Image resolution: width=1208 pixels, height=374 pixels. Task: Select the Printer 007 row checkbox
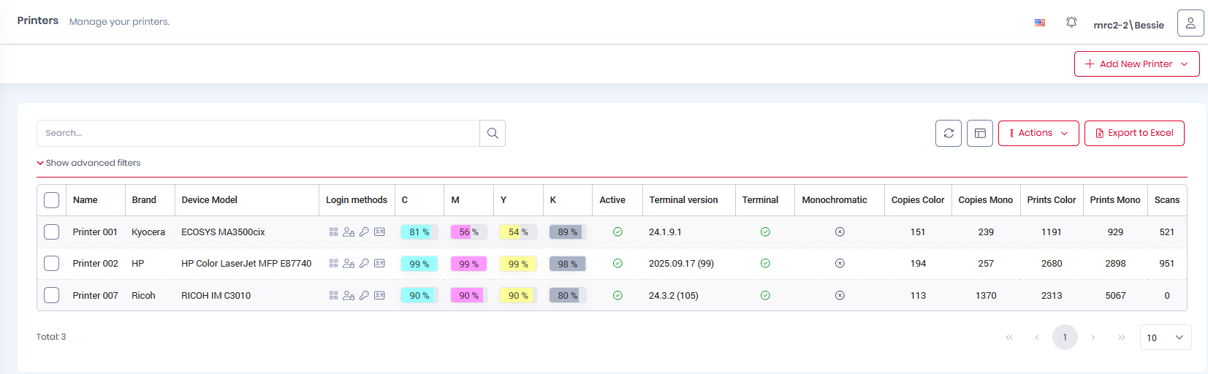(x=51, y=295)
